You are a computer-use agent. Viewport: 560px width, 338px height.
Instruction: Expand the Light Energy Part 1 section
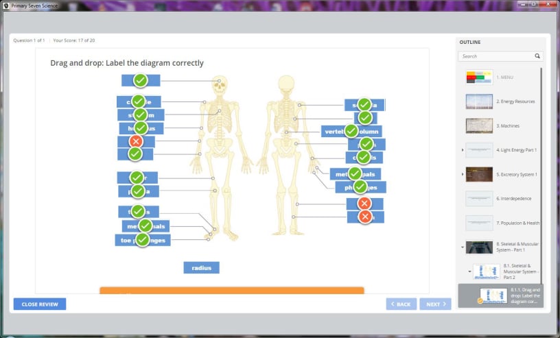(462, 149)
